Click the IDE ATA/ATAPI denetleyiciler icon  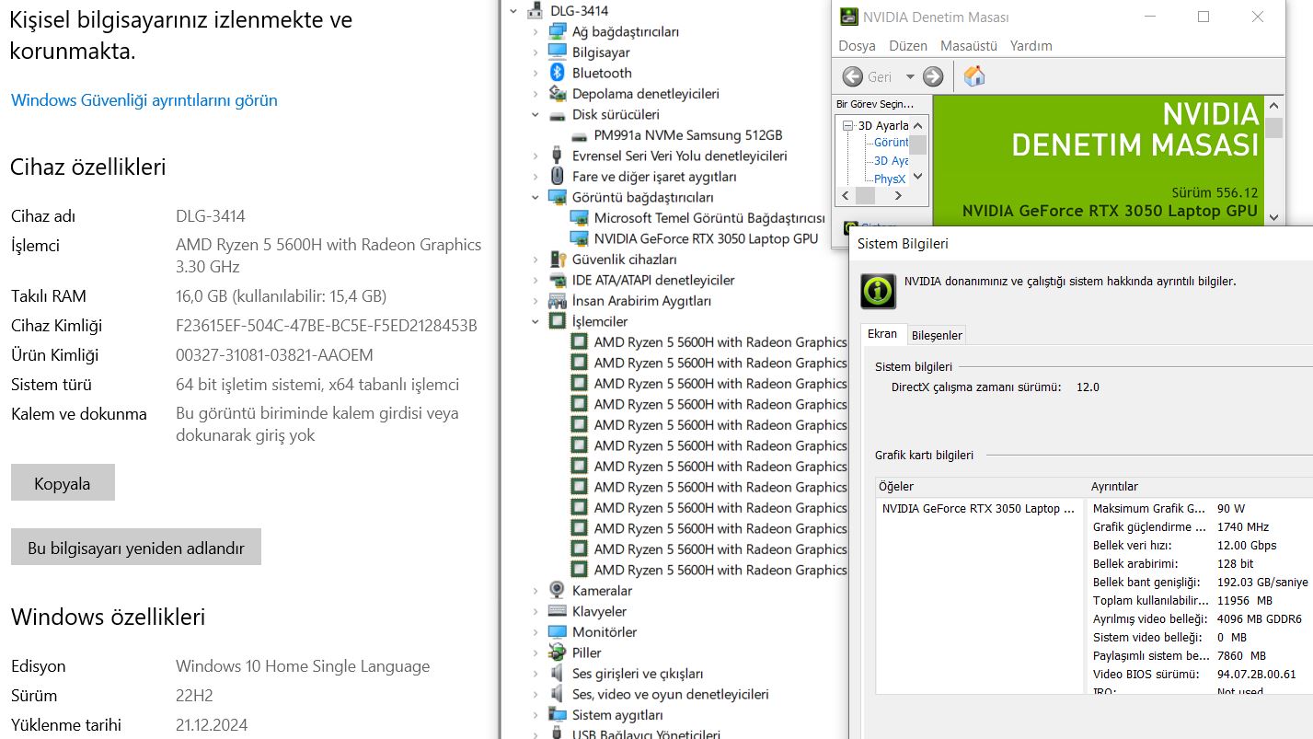point(557,280)
